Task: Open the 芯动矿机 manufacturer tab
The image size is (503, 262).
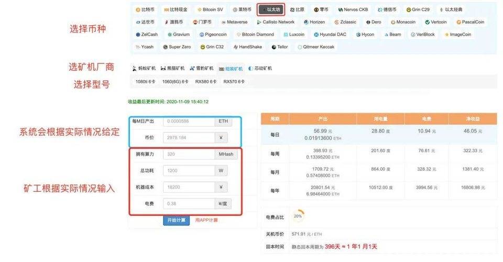Action: pos(260,69)
